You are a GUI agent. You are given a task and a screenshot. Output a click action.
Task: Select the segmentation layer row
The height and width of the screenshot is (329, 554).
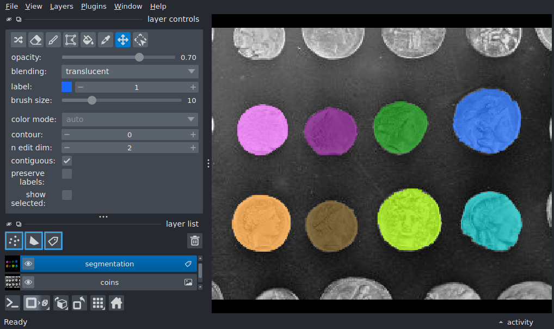tap(108, 264)
